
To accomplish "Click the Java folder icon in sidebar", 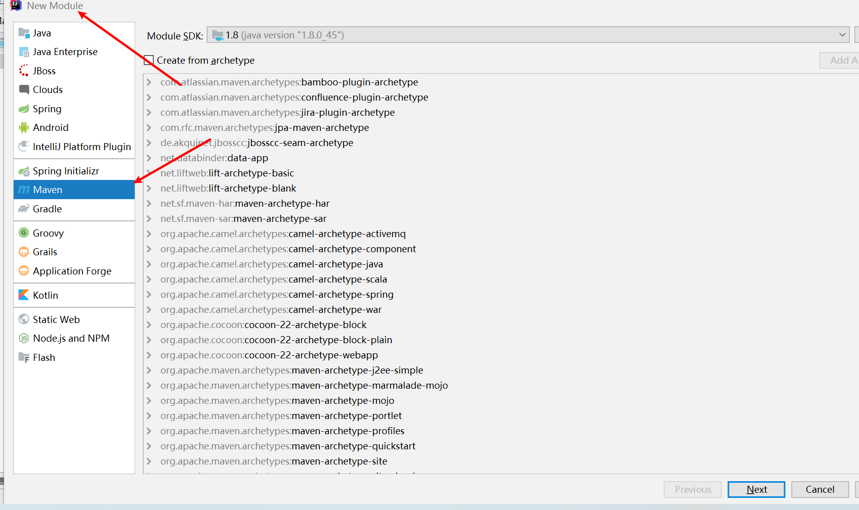I will click(24, 33).
